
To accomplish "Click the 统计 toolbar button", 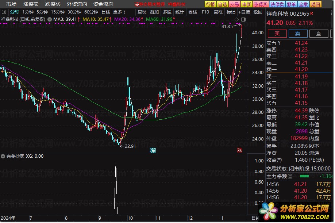I will [180, 12].
